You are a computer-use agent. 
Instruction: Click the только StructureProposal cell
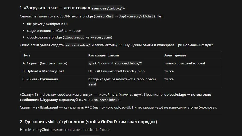[x=185, y=63]
